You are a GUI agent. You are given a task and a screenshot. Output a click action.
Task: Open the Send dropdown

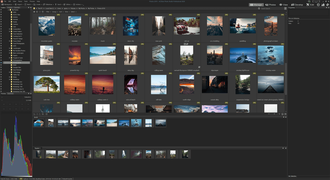point(59,5)
